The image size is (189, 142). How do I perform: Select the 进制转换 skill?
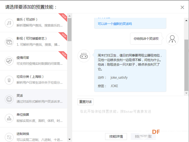(x=33, y=134)
